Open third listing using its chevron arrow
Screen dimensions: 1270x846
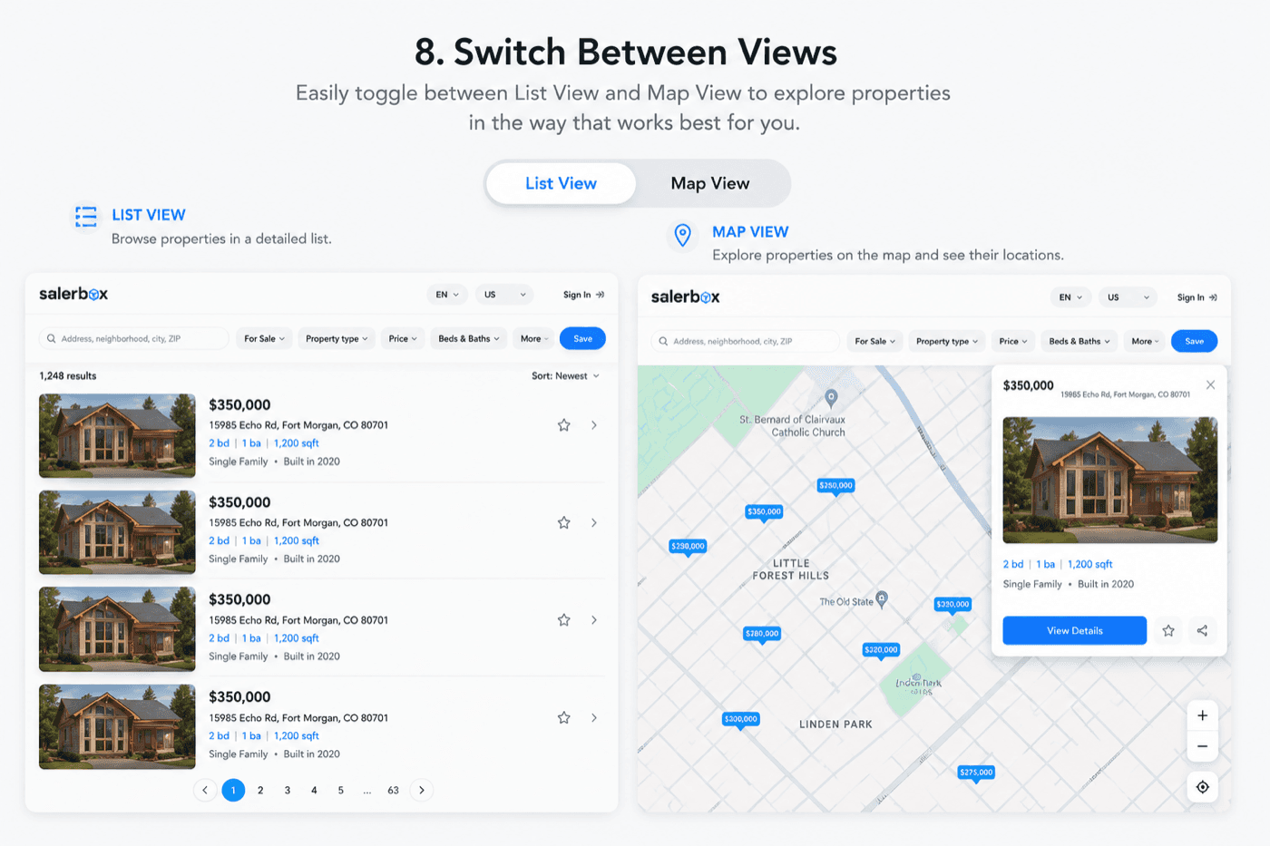(x=594, y=620)
